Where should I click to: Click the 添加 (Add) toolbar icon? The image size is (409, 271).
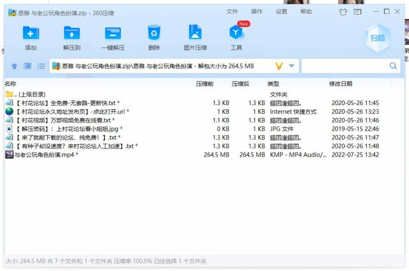[31, 34]
